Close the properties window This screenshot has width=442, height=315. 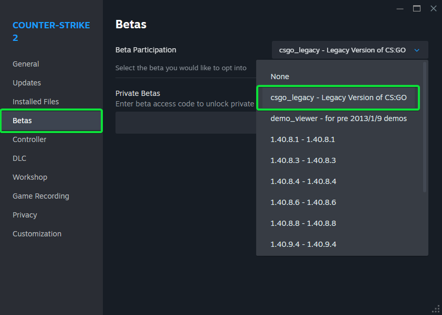pyautogui.click(x=433, y=8)
